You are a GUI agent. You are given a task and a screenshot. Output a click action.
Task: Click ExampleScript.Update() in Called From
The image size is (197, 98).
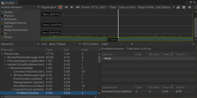(116, 91)
